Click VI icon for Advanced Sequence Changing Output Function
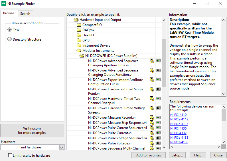Viewport: 227px width, 161px height. pyautogui.click(x=152, y=70)
